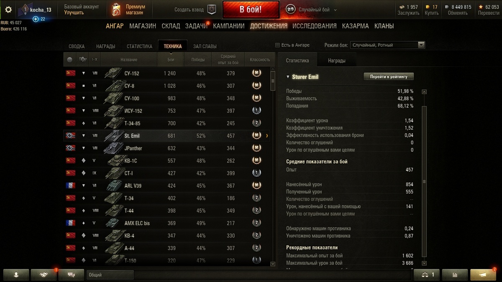Click St. Emil mastery badge icon
The image size is (502, 282).
click(x=257, y=136)
